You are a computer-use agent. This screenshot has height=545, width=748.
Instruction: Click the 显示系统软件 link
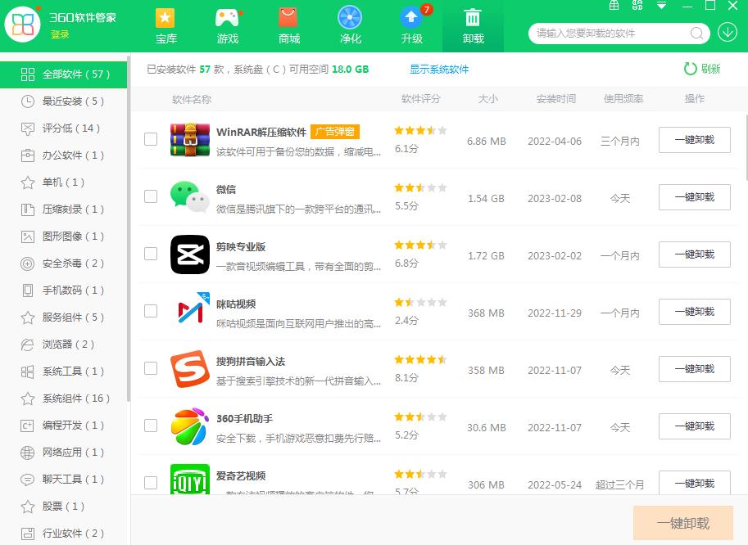pos(439,69)
